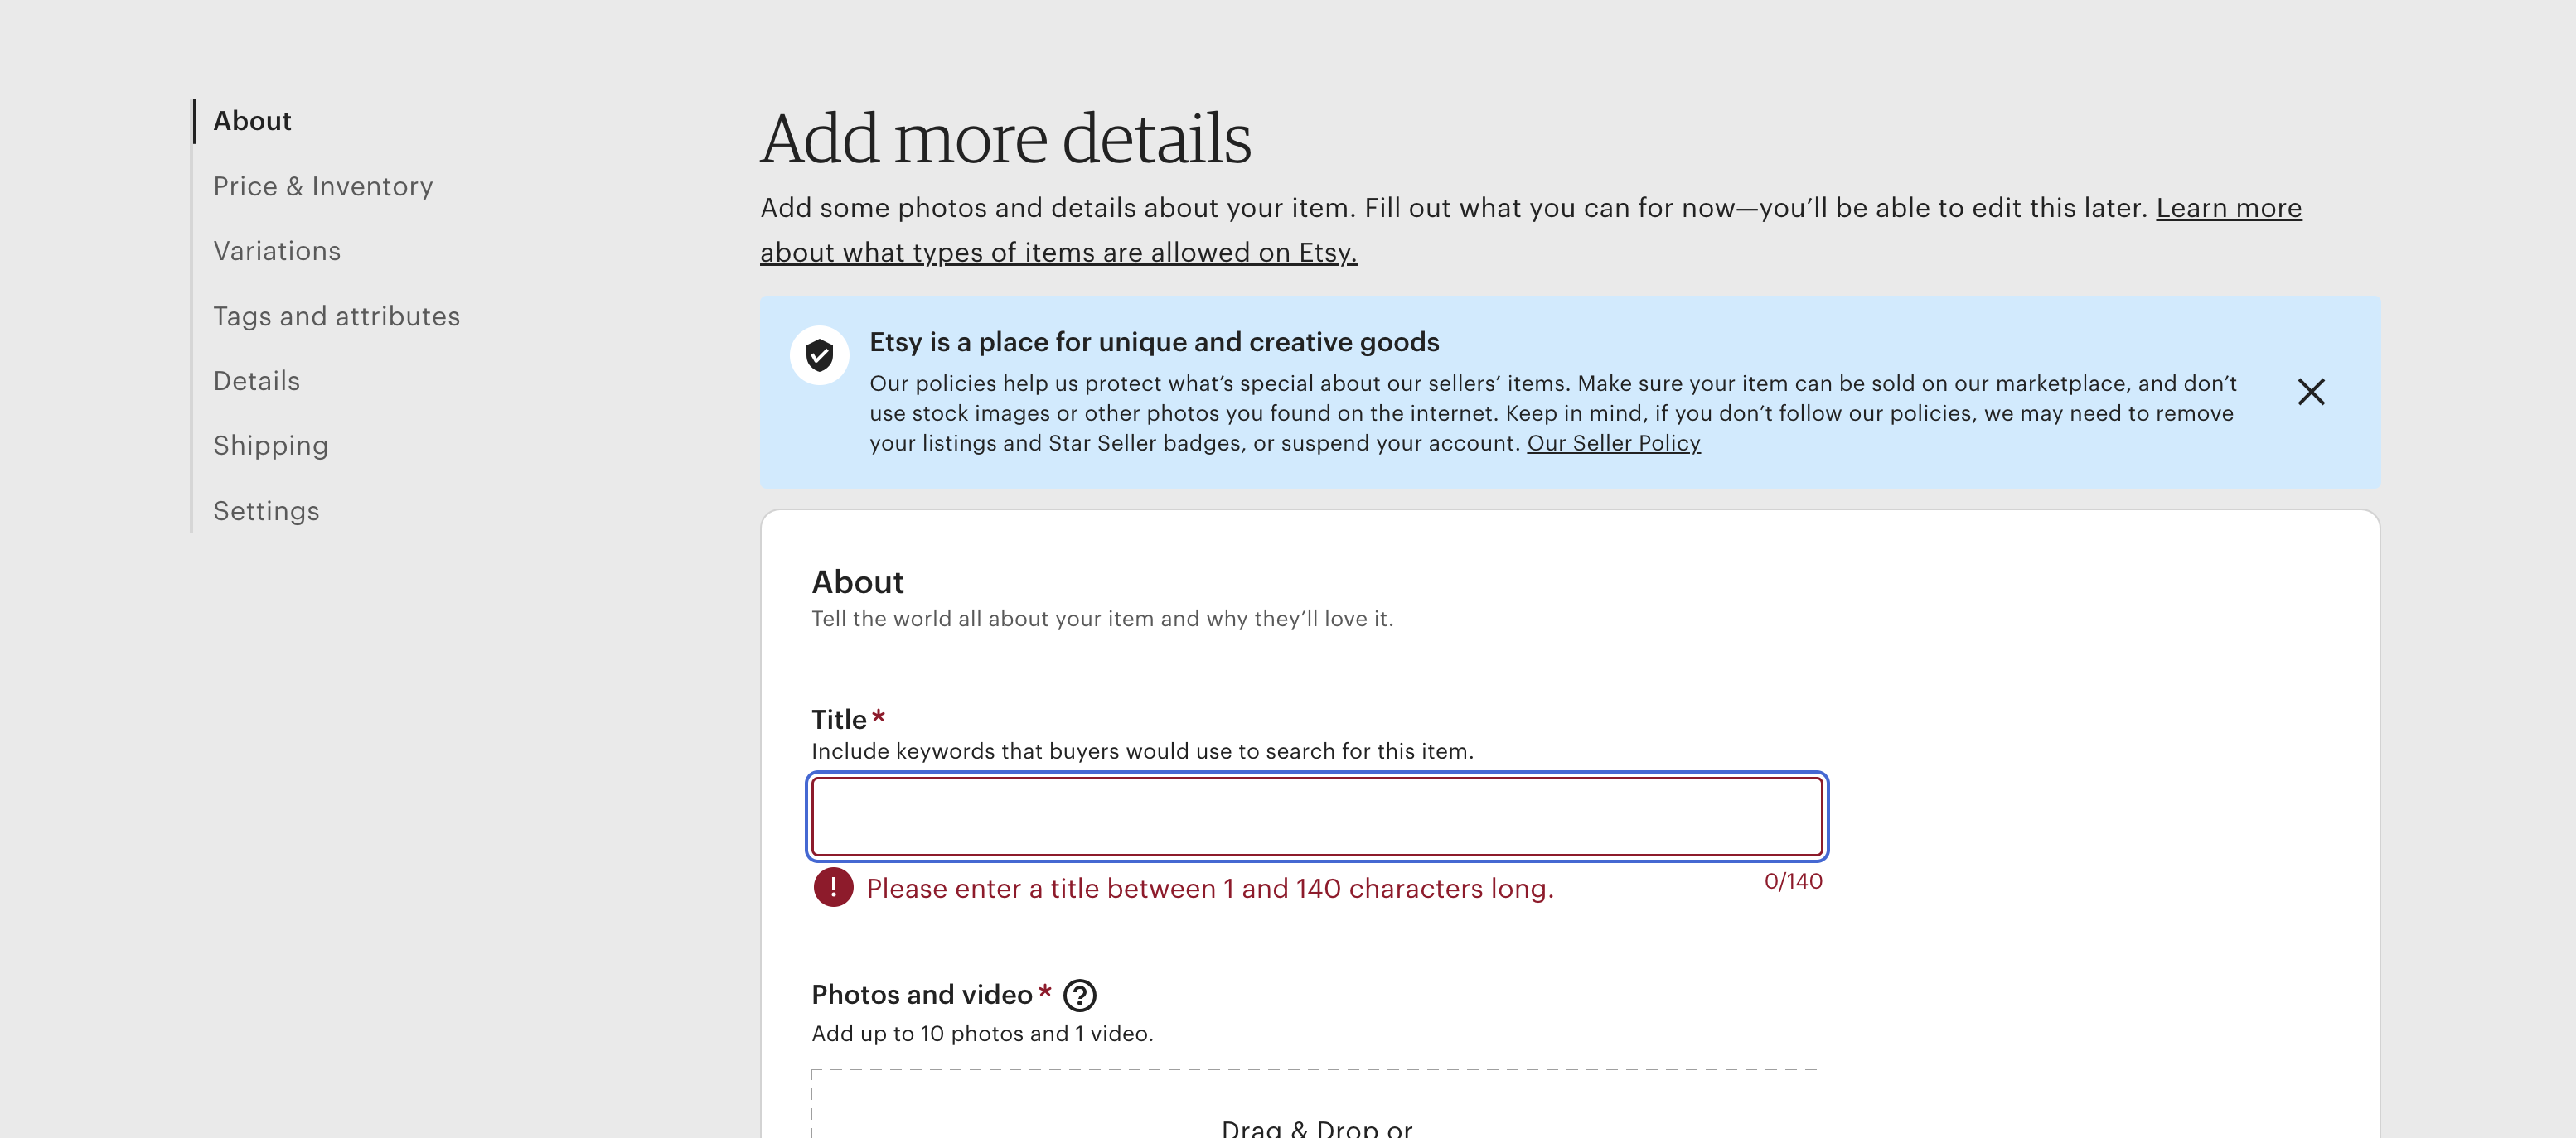Click the photo Drag & Drop upload area
Image resolution: width=2576 pixels, height=1138 pixels.
point(1317,1104)
